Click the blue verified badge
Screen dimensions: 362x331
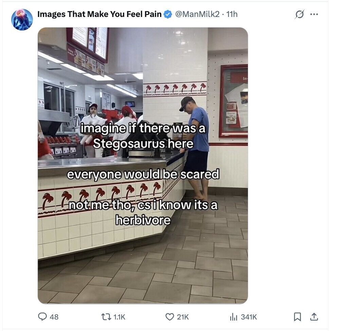coord(168,14)
